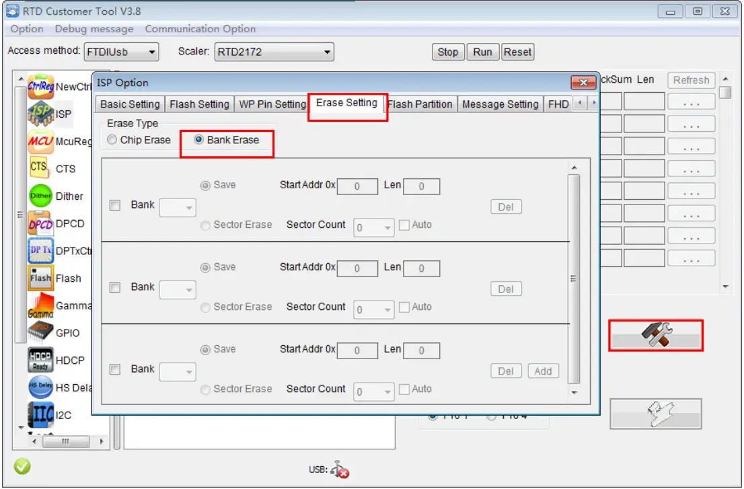
Task: Click the sidebar horizontal scrollbar thumb
Action: 65,441
